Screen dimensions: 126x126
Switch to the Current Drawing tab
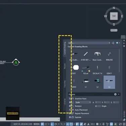pos(65,48)
